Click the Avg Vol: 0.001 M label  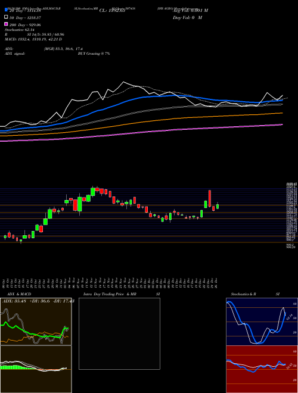190,10
